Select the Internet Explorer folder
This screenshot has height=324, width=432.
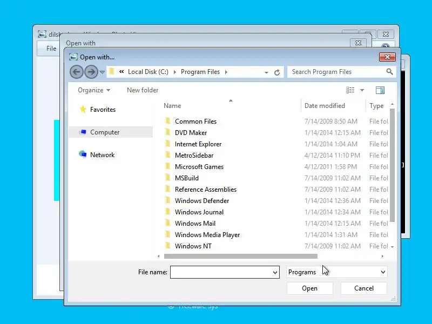198,144
